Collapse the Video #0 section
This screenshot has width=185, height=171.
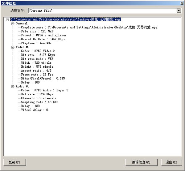tap(13, 47)
